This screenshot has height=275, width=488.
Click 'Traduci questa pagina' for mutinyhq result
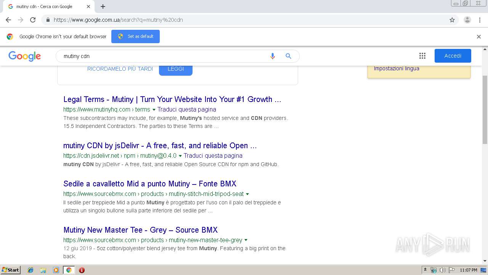[x=187, y=109]
